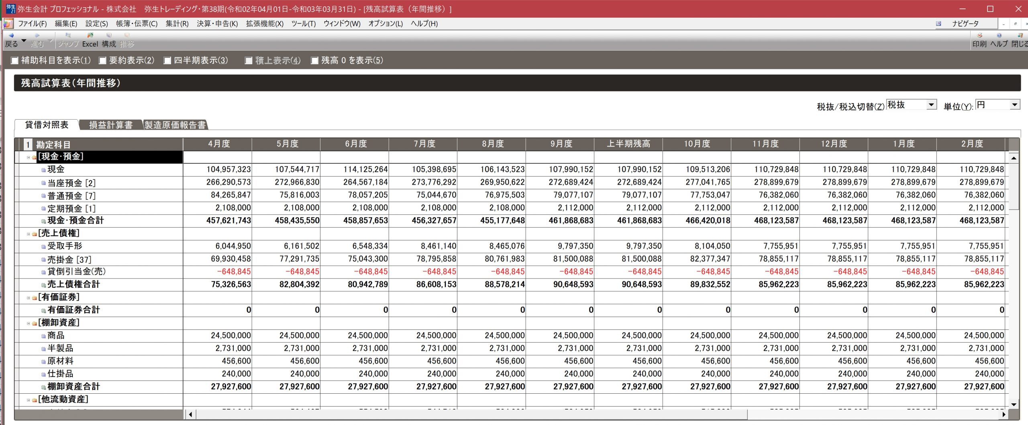Select the 売掛金 [37] account row
1028x425 pixels.
tap(69, 260)
